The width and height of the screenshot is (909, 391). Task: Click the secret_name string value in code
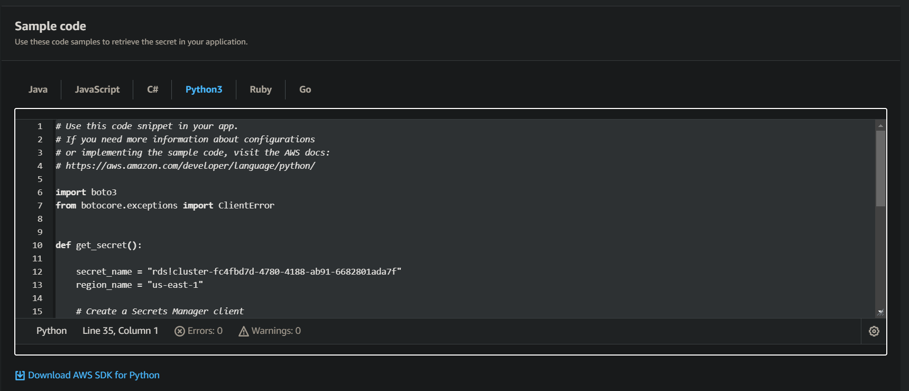click(274, 271)
